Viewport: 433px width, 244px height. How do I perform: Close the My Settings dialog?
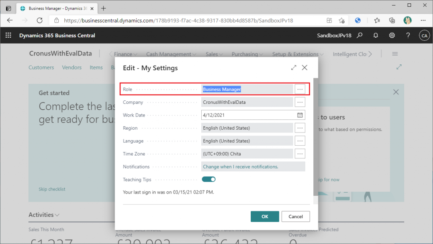click(x=304, y=68)
